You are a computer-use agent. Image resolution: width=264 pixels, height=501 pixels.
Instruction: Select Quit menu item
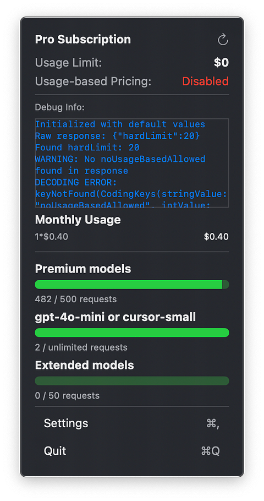click(x=132, y=451)
